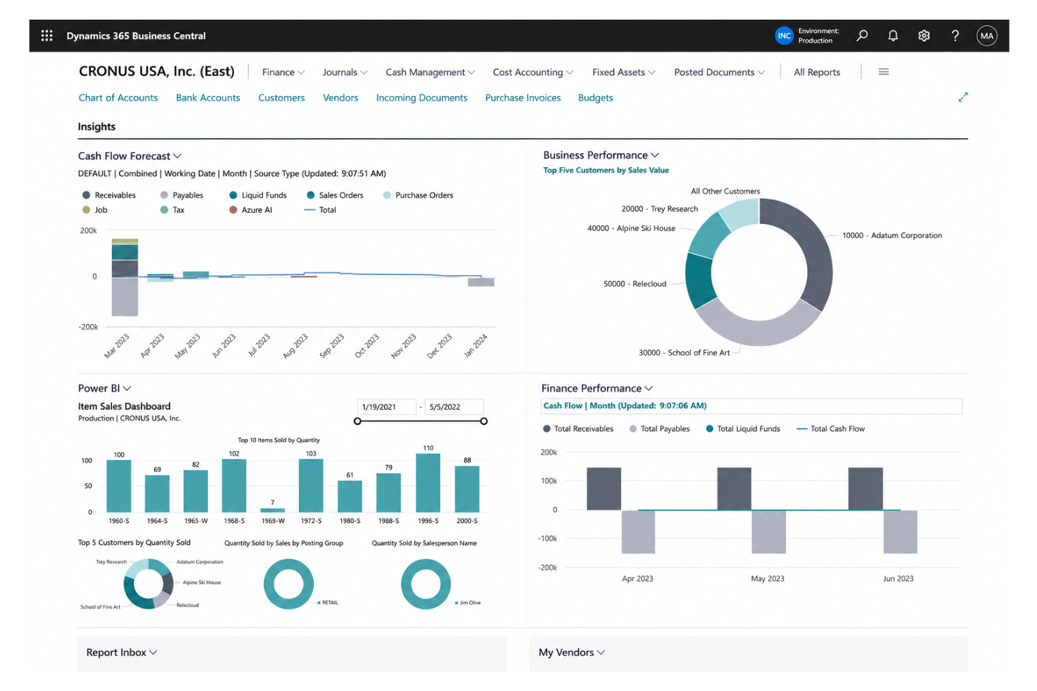The image size is (1037, 691).
Task: Toggle Total Cash Flow legend line
Action: point(831,429)
